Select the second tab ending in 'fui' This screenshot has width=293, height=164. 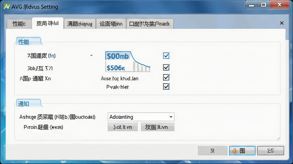pyautogui.click(x=48, y=23)
